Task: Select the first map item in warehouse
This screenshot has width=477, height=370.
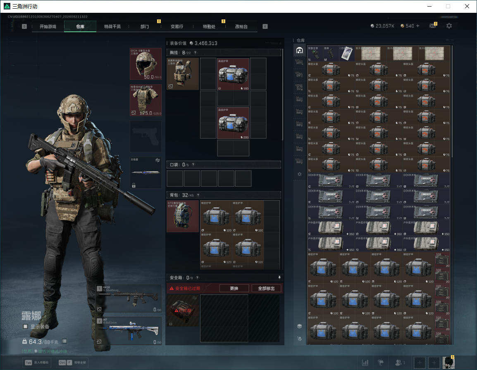Action: point(370,53)
